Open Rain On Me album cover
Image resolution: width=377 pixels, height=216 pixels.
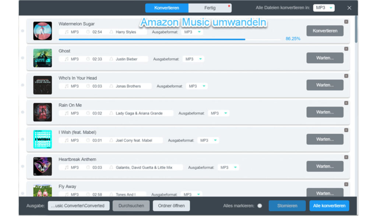click(43, 112)
